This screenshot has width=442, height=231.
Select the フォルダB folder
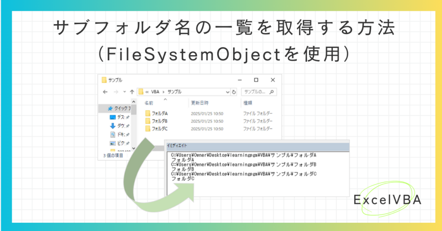156,121
